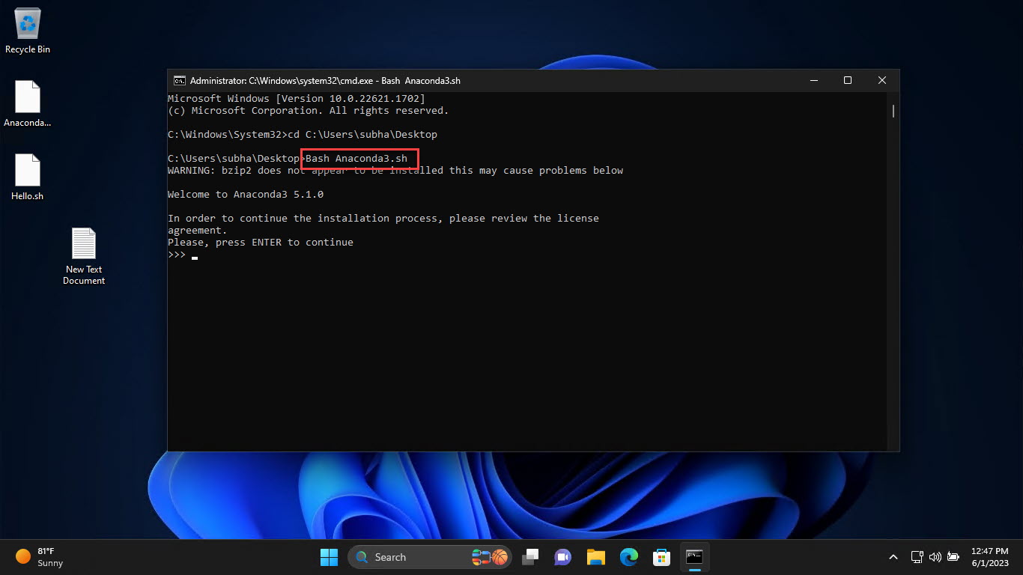Screen dimensions: 1023x575
Task: Launch Microsoft Edge from the taskbar
Action: pos(628,557)
